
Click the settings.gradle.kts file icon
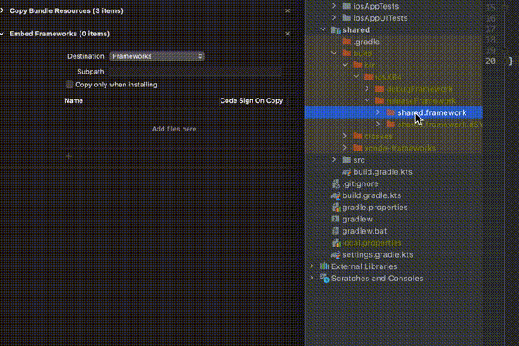click(x=336, y=255)
